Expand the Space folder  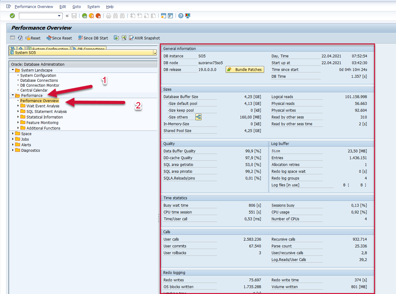13,134
